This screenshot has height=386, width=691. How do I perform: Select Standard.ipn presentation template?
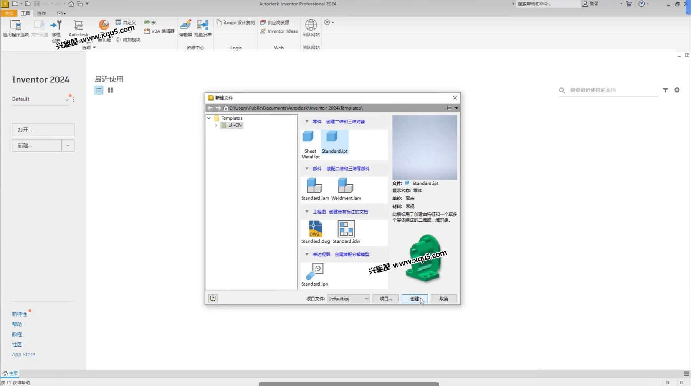[x=315, y=274]
